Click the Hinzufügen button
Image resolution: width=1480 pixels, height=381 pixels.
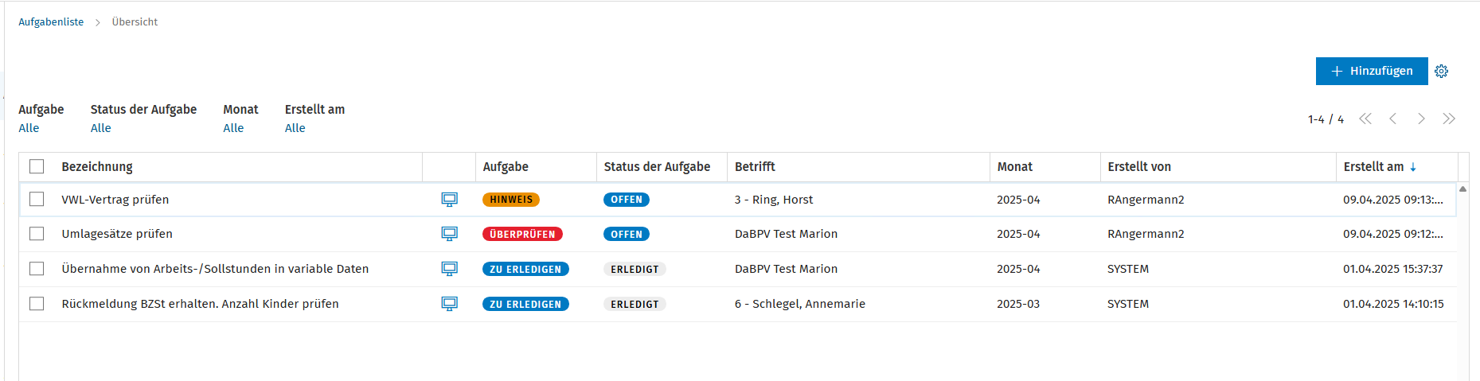[1372, 71]
